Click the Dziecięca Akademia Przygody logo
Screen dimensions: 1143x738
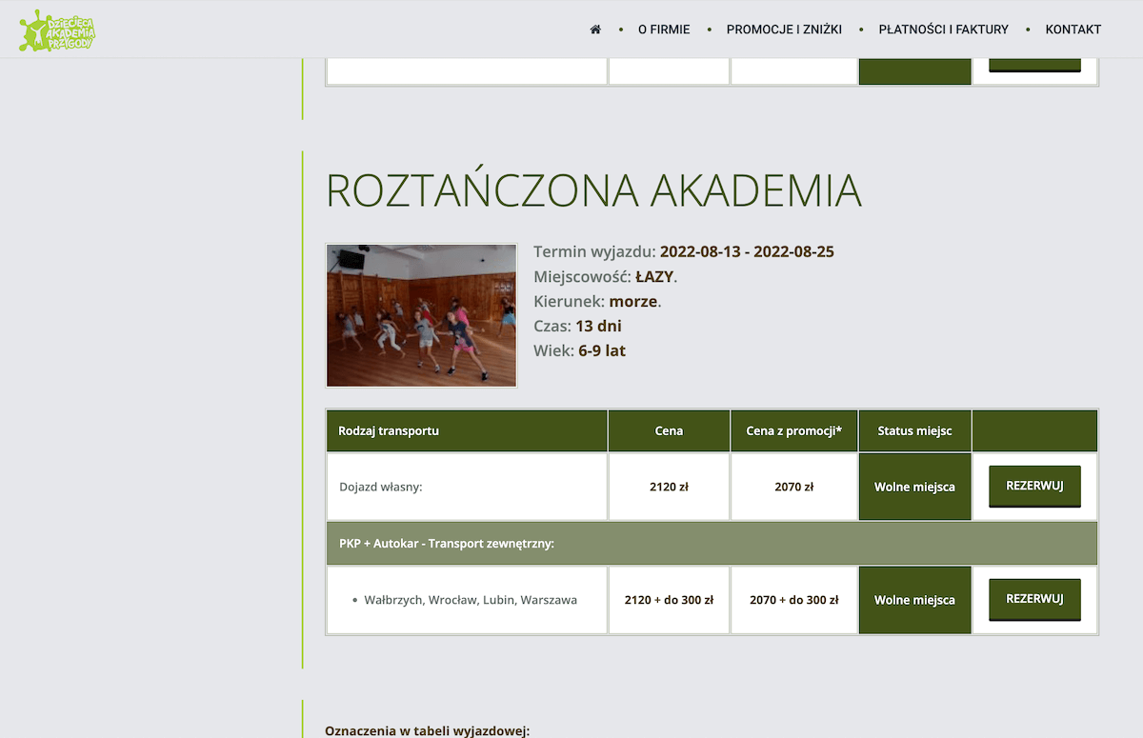[57, 30]
